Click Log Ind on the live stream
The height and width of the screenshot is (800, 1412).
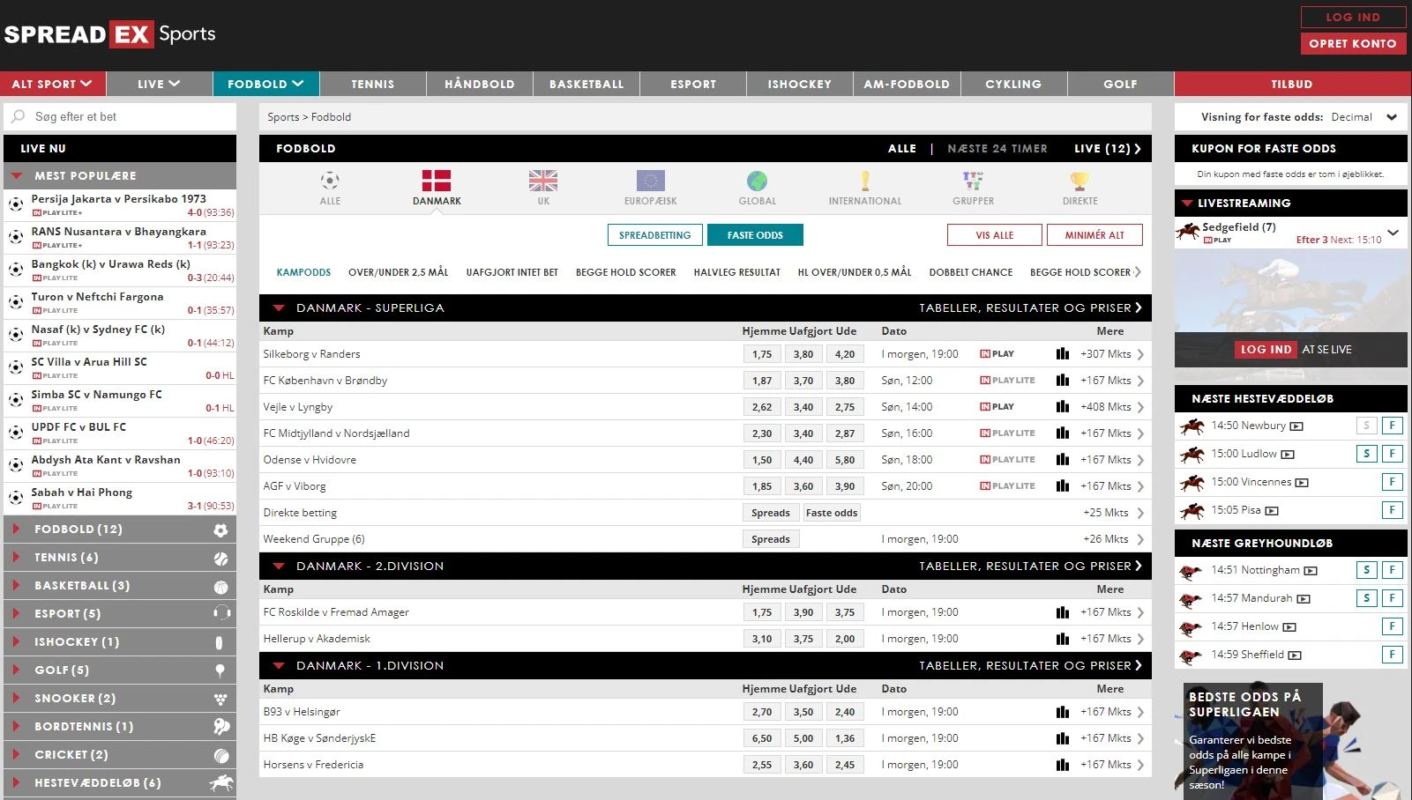click(1266, 350)
